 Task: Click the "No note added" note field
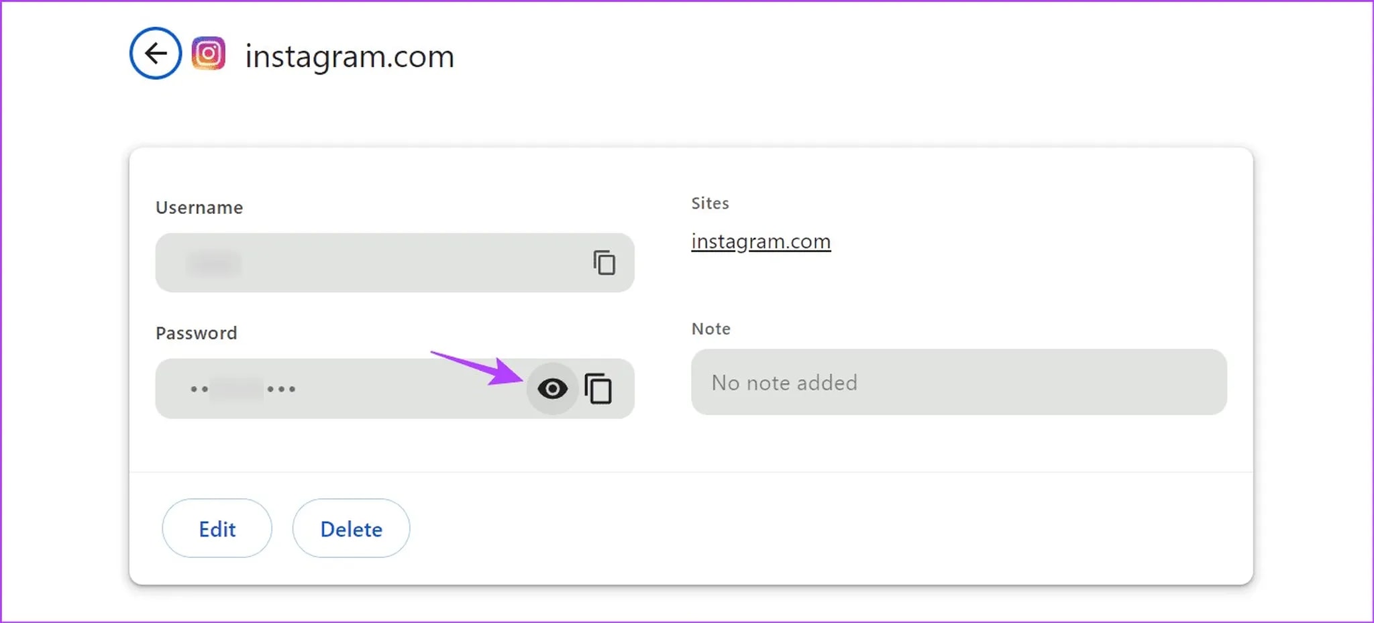pyautogui.click(x=958, y=382)
